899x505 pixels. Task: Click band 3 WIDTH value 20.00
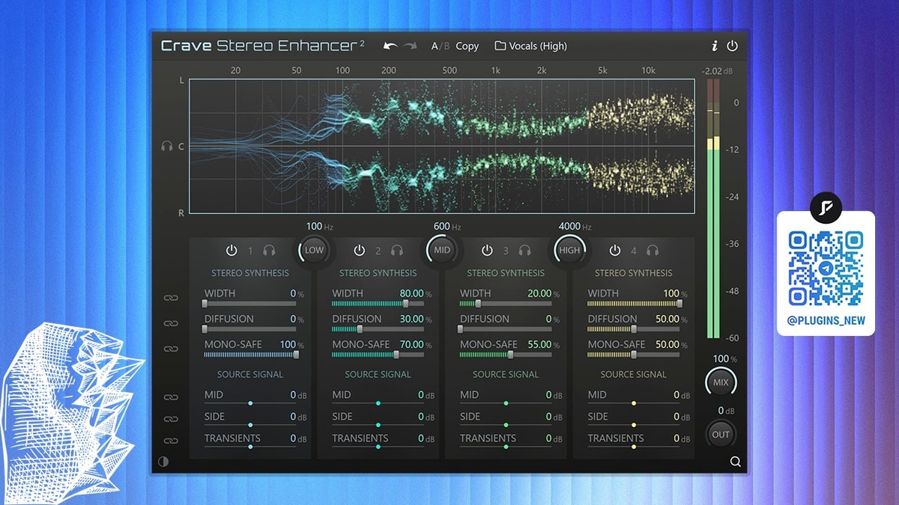(539, 293)
